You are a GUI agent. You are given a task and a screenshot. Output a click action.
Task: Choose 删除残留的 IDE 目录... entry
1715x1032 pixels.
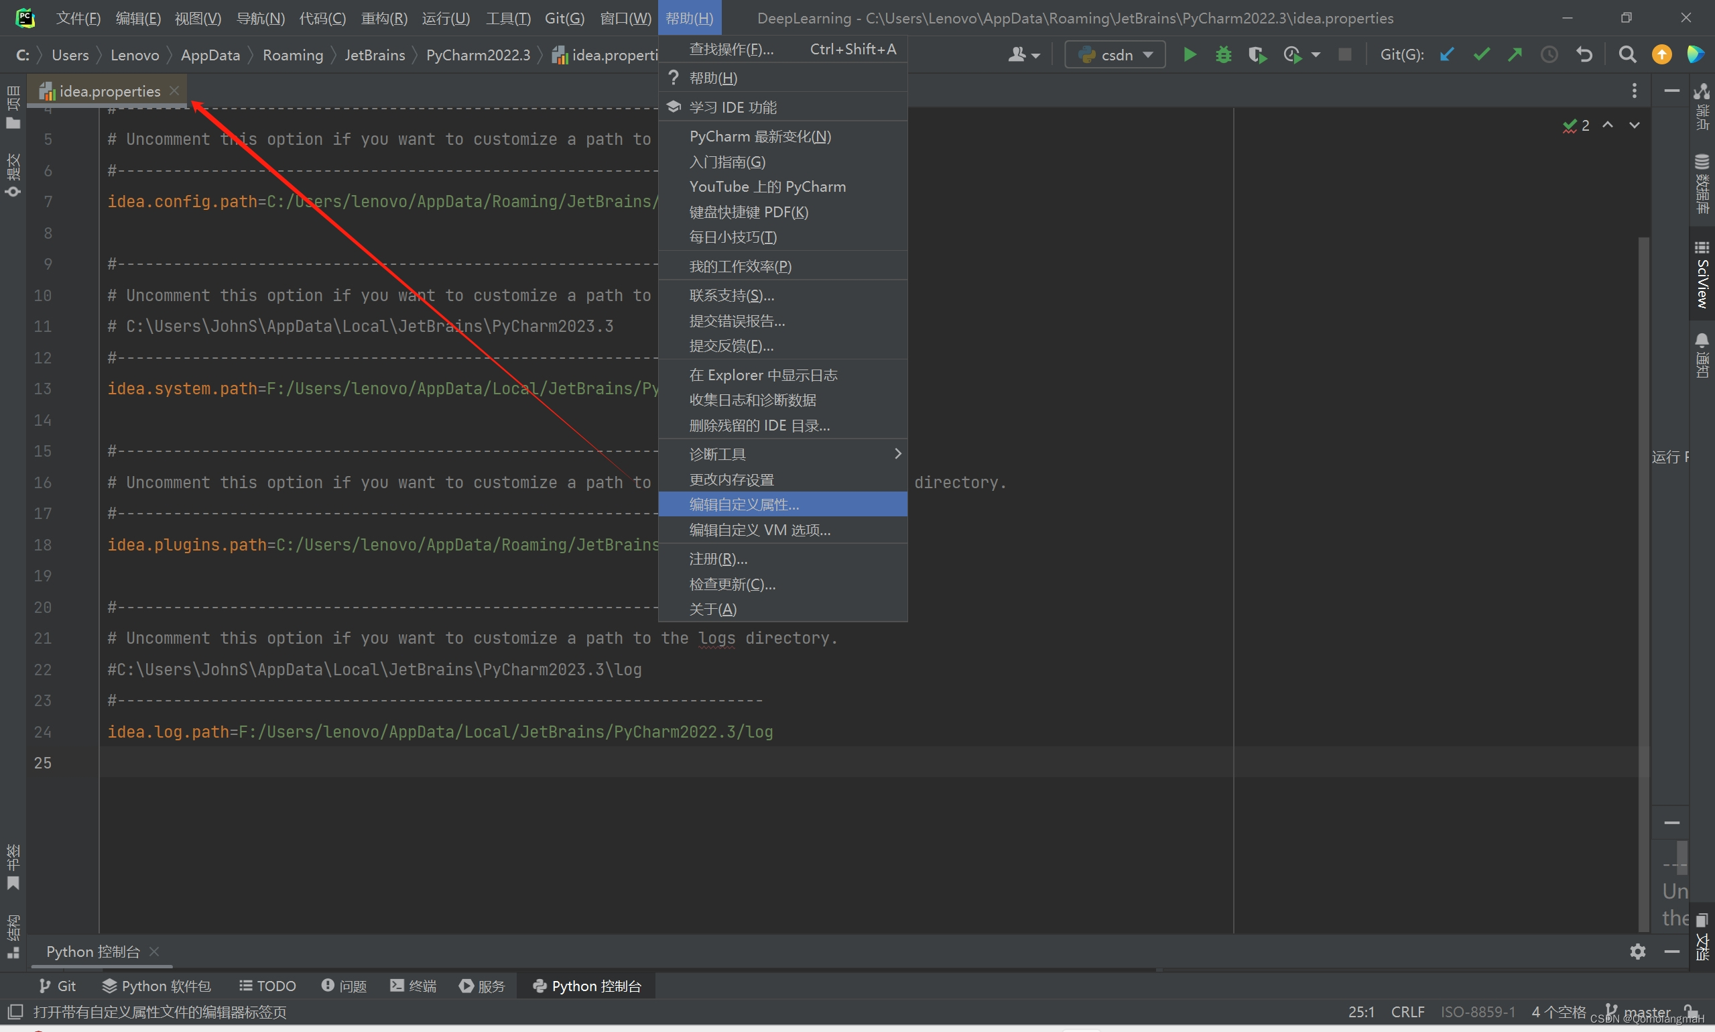(783, 425)
